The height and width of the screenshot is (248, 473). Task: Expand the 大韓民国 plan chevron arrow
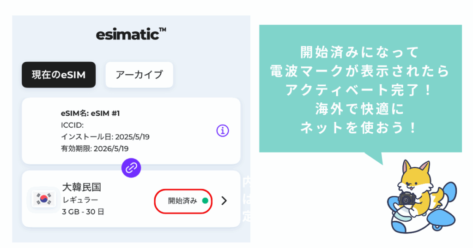224,201
